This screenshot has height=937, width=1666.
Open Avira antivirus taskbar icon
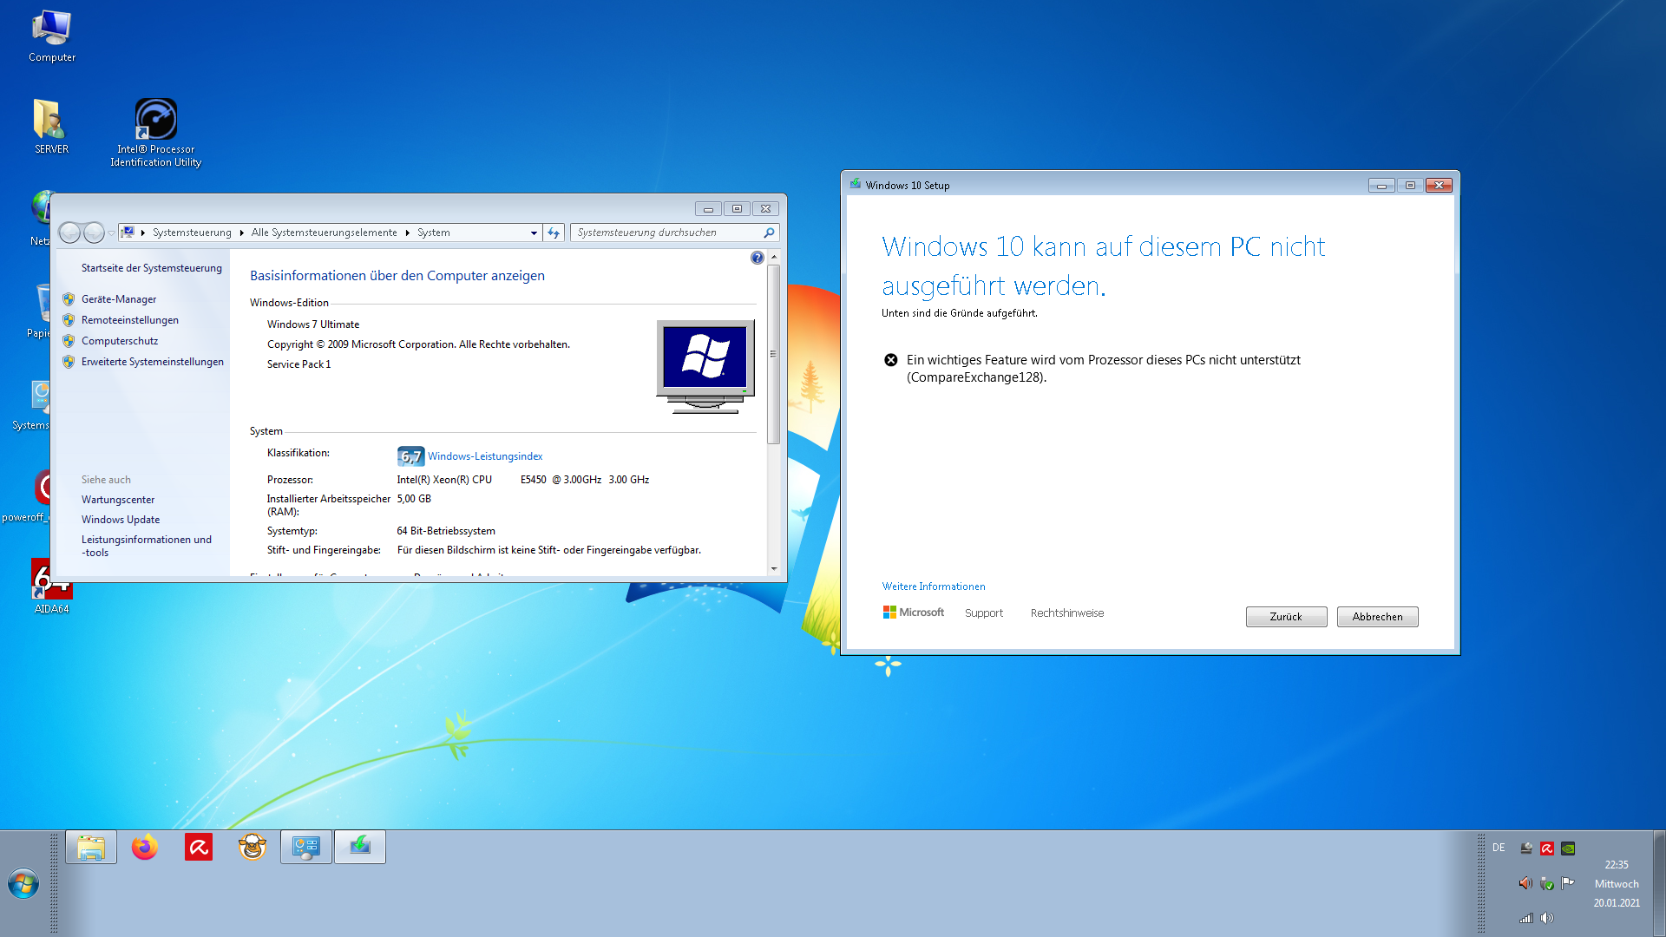(x=199, y=847)
